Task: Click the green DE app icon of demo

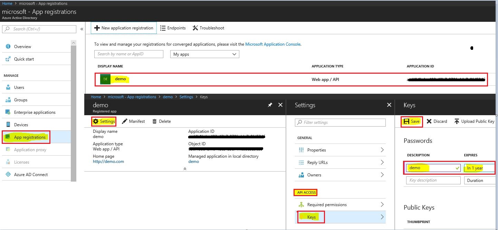Action: click(105, 79)
